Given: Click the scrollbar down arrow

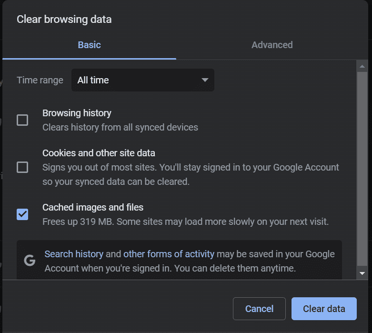Looking at the screenshot, I should click(362, 273).
